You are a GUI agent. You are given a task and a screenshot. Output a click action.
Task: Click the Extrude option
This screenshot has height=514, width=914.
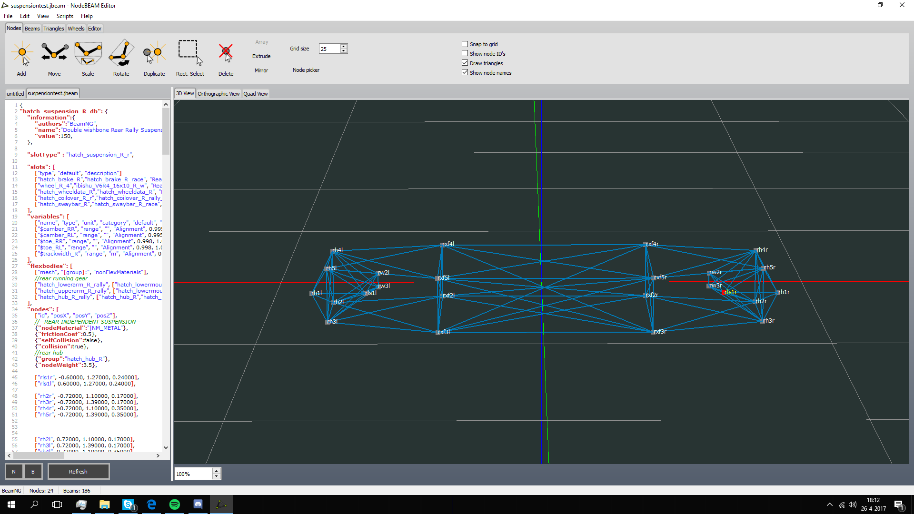261,56
